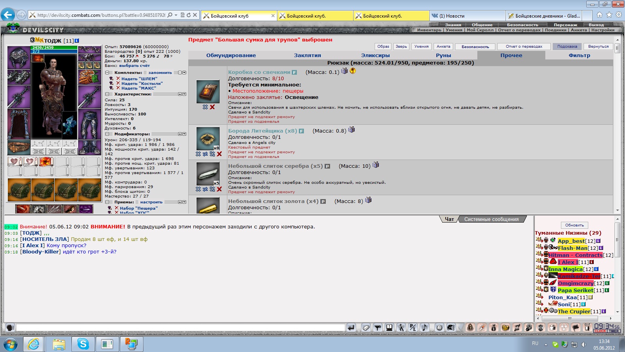Click the smiley face icon in chat toolbar
This screenshot has width=625, height=352.
click(439, 328)
